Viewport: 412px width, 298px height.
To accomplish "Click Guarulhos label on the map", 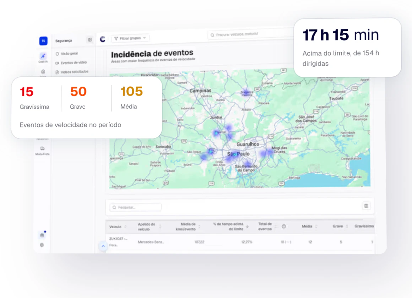I will [248, 144].
